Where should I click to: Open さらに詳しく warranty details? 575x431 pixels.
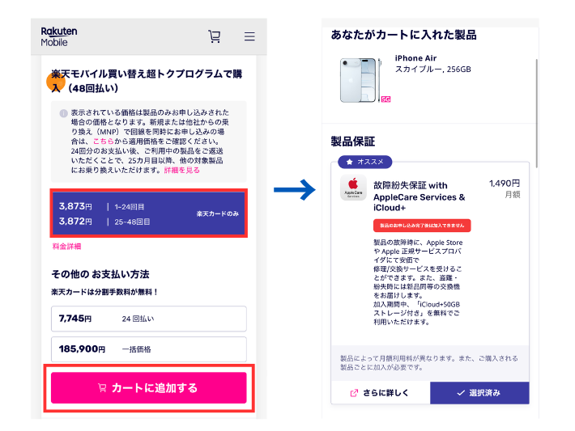coord(381,393)
